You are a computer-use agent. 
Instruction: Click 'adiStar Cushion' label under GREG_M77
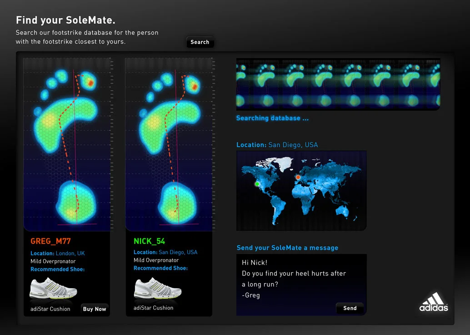click(50, 309)
